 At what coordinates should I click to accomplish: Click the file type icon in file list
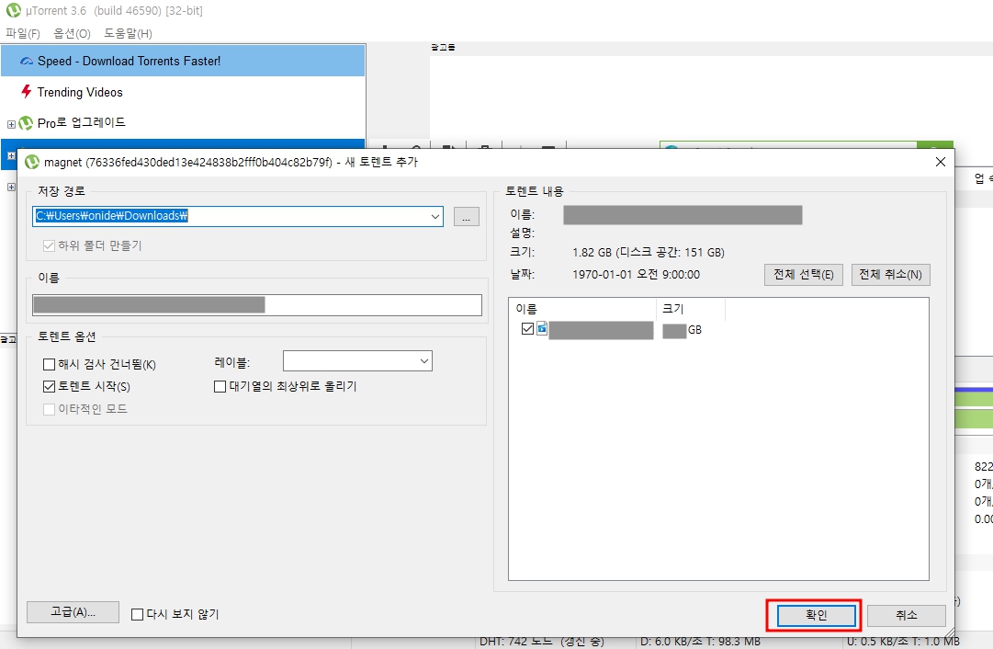[542, 328]
